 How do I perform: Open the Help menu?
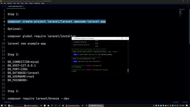pos(43,3)
